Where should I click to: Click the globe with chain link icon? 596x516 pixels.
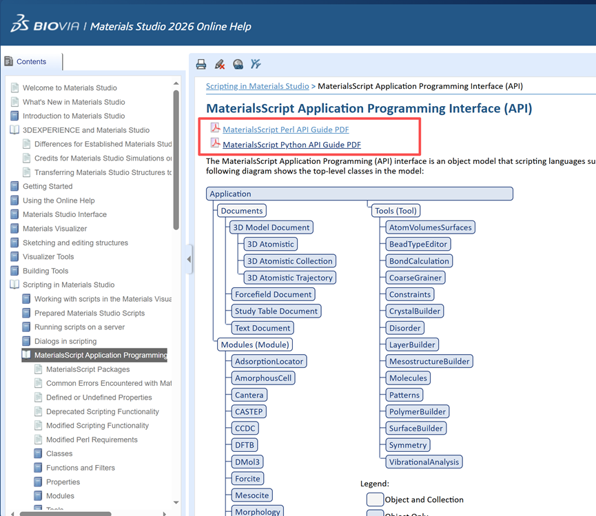238,64
